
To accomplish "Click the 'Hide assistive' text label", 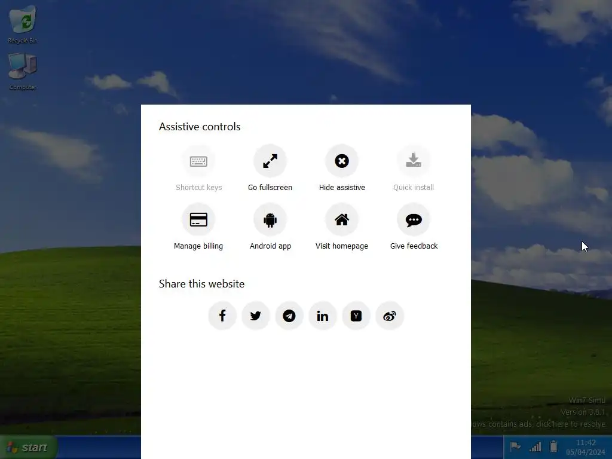I will [342, 187].
